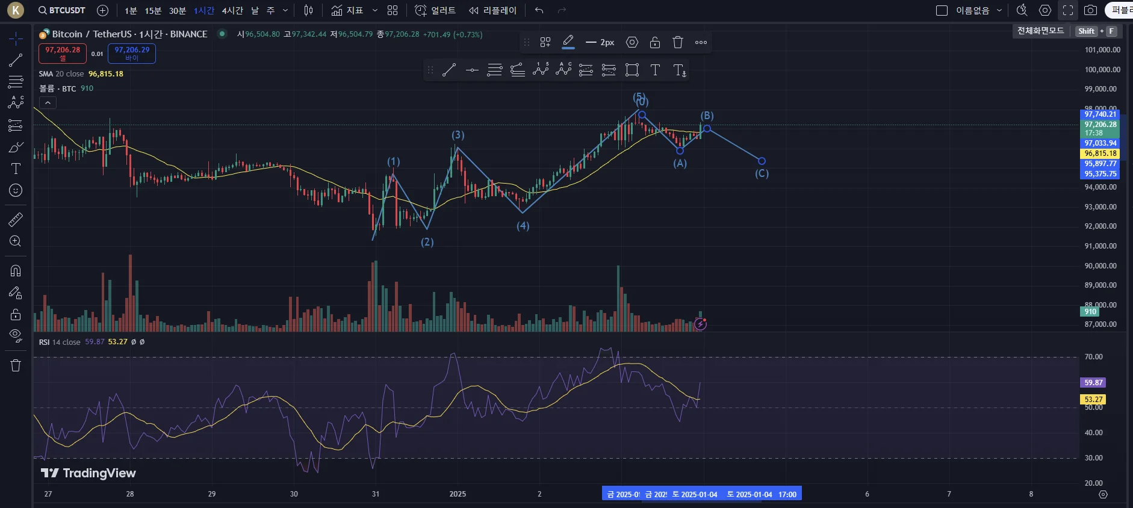Open the time axis settings gear
Screen dimensions: 1133x508
point(1103,494)
